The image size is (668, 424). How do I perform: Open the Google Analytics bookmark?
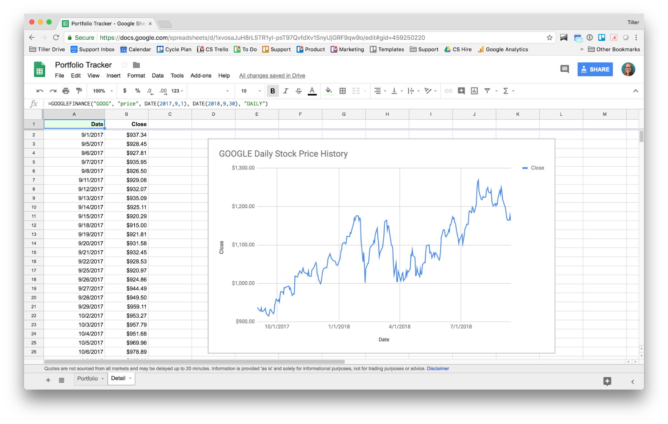click(503, 49)
